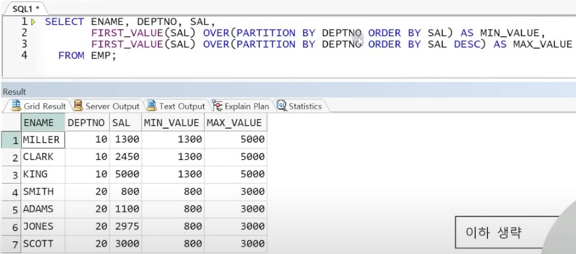Select row number 2 header
Viewport: 576px width, 254px height.
click(11, 158)
